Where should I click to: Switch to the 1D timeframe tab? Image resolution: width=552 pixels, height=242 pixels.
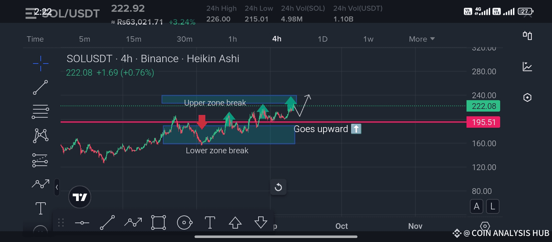[x=322, y=39]
